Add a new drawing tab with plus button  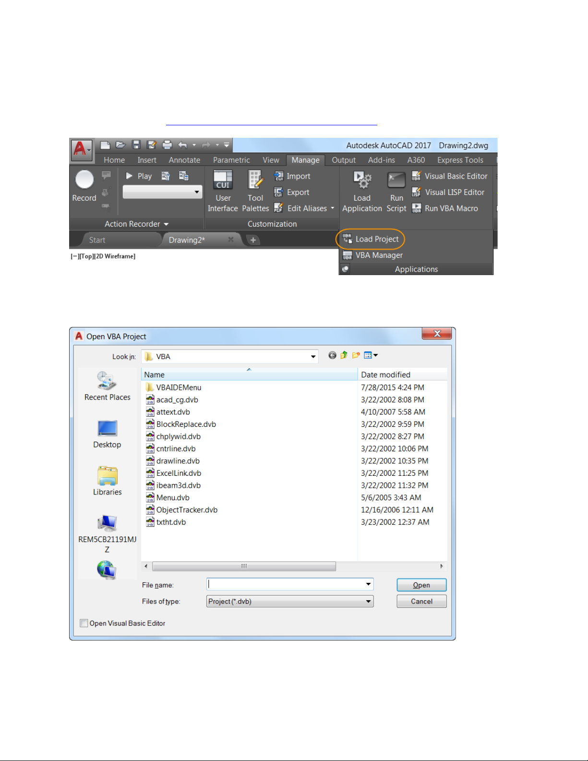point(253,240)
